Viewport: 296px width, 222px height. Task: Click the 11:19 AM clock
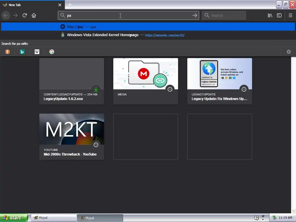point(285,218)
